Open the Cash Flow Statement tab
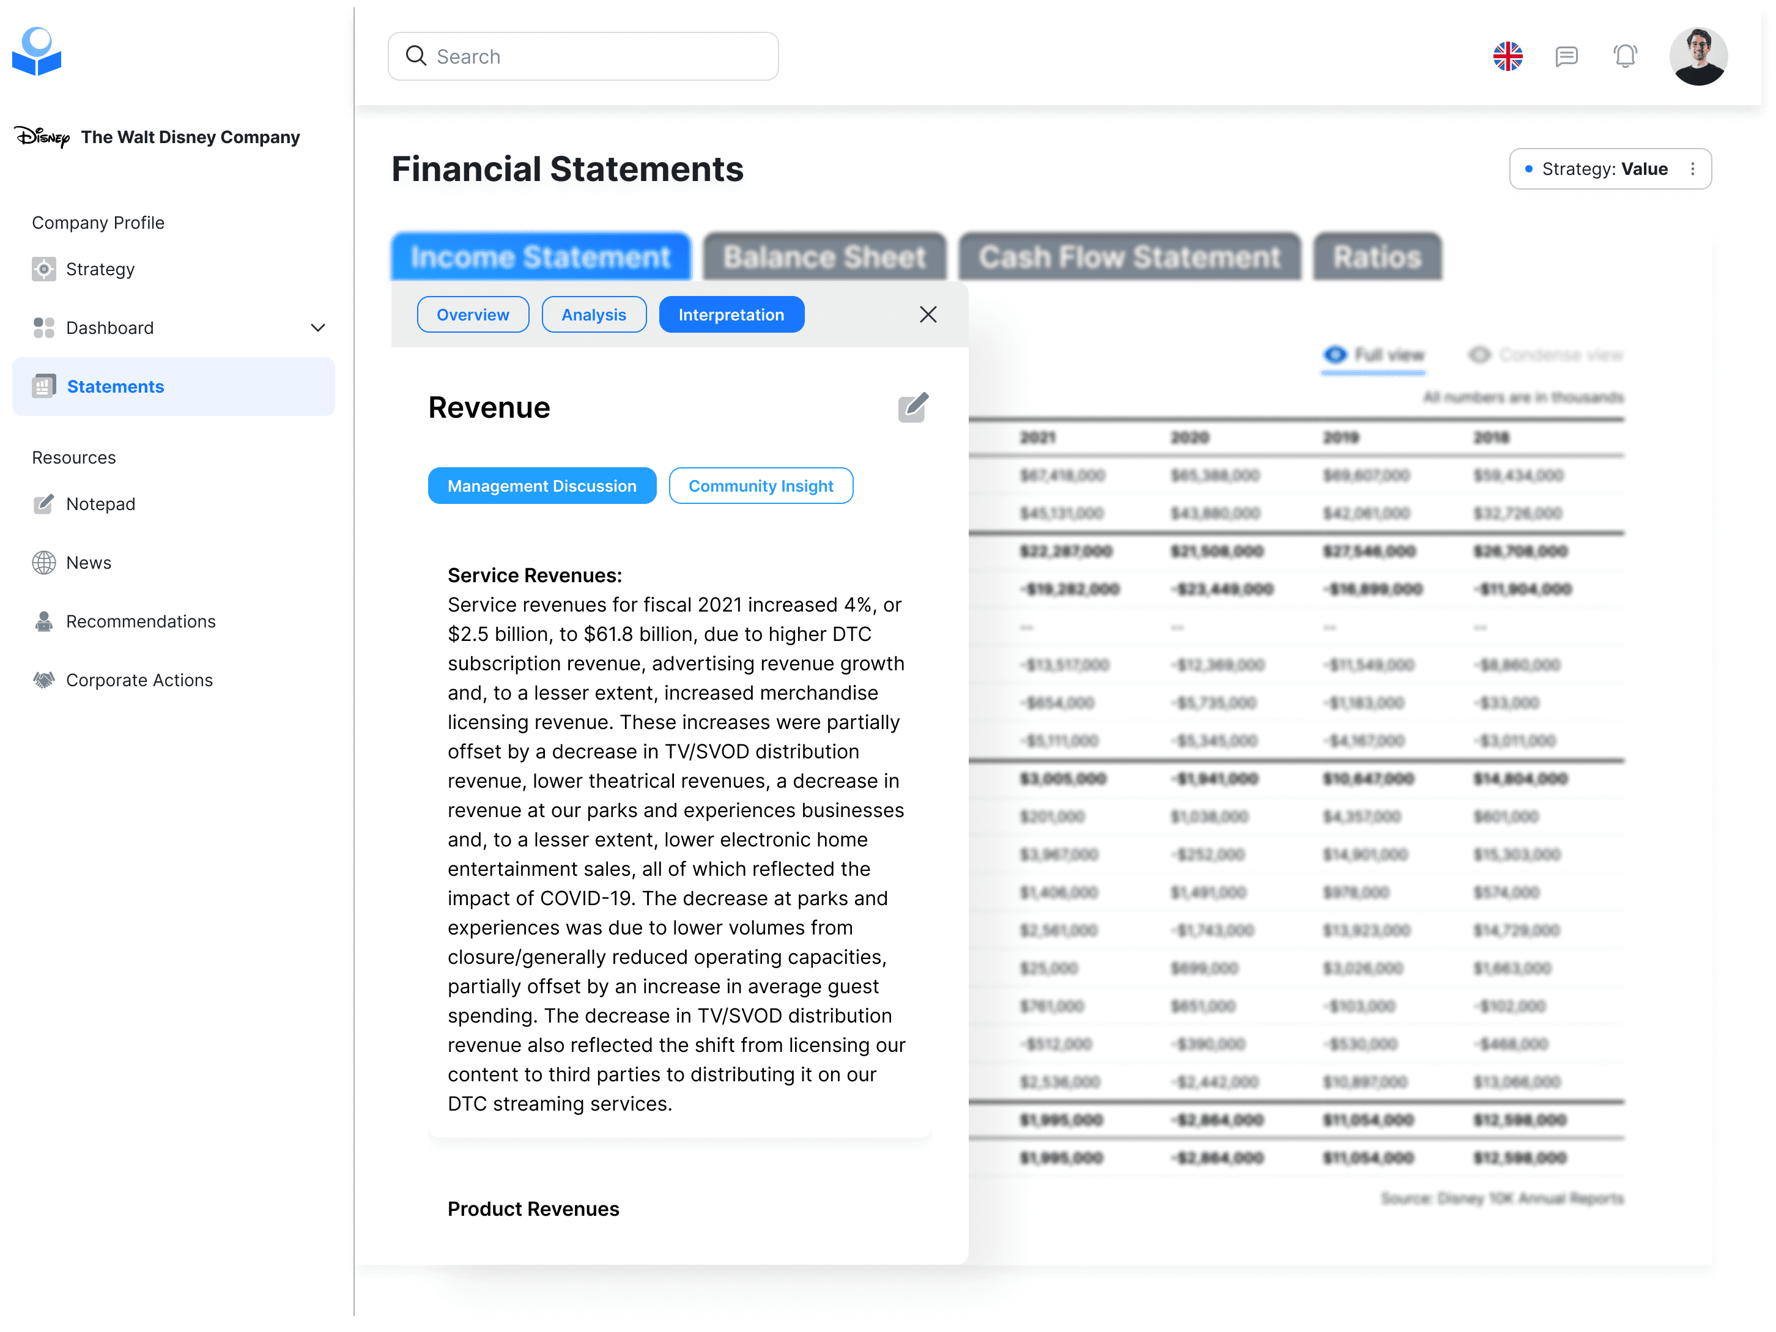Screen dimensions: 1776x1332 [1130, 257]
